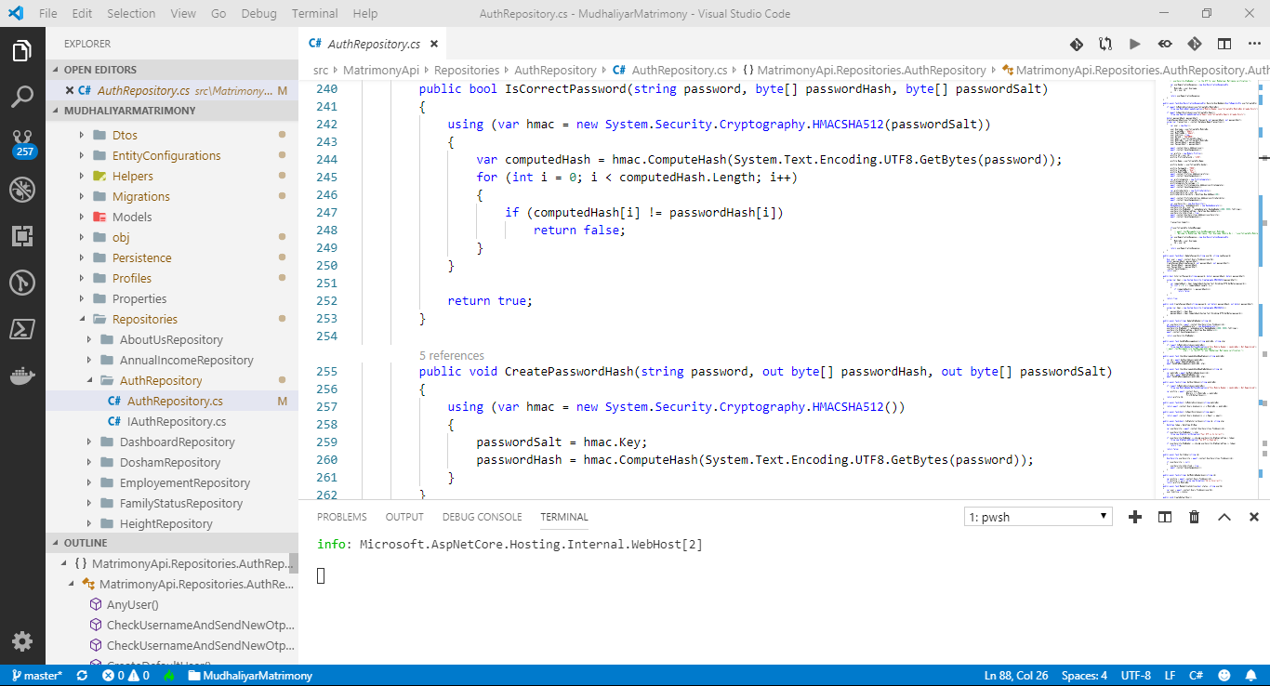Screen dimensions: 1270x686
Task: Click Ln 88, Col 26 in status bar
Action: tap(1016, 676)
